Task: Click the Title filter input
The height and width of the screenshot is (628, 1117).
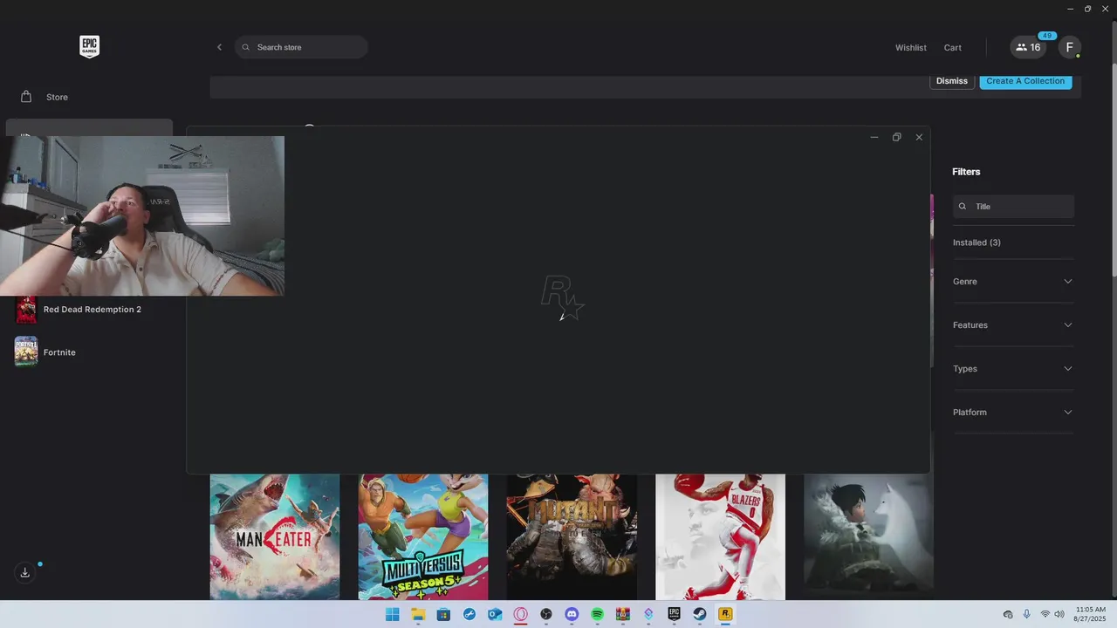Action: tap(1013, 207)
